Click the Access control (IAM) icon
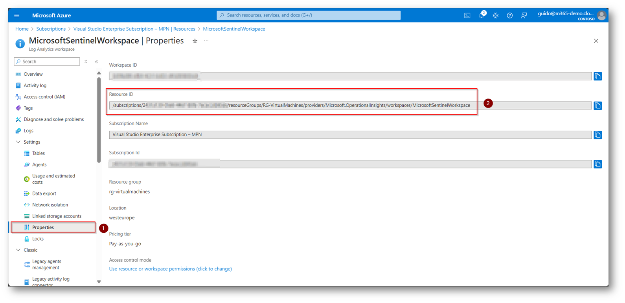Image resolution: width=625 pixels, height=303 pixels. pos(18,97)
